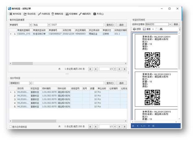Click last-page button in lower grid pager

(x=125, y=127)
